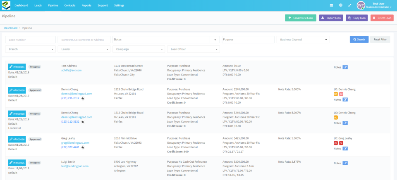397x180 pixels.
Task: Edit loan #R000031 via its pencil button
Action: coord(17,67)
